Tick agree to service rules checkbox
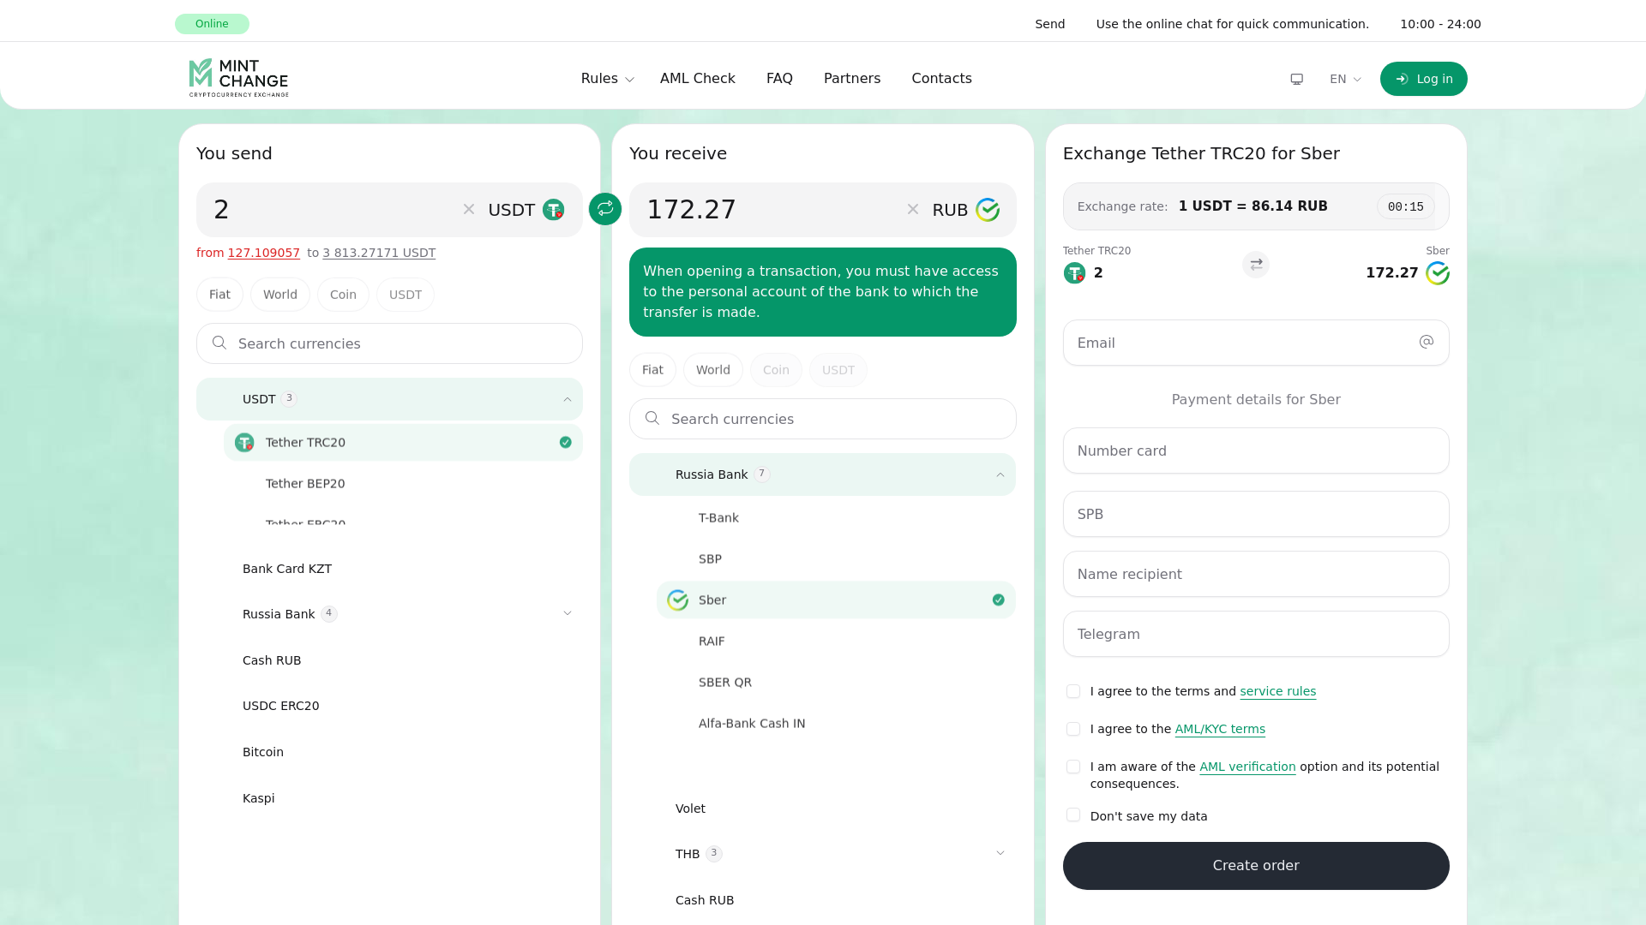 [1073, 691]
